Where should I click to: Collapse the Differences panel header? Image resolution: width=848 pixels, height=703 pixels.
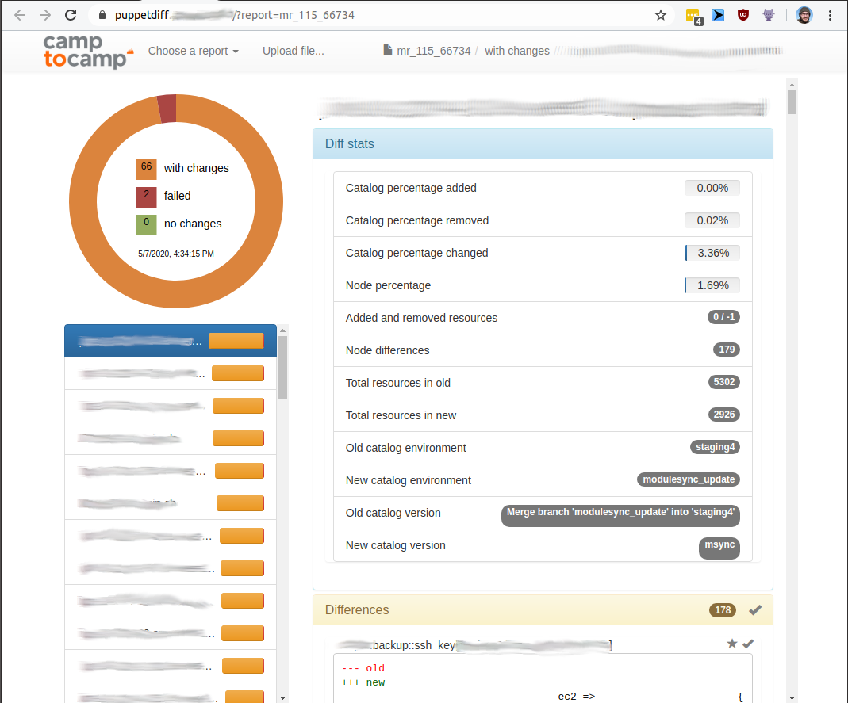coord(543,610)
